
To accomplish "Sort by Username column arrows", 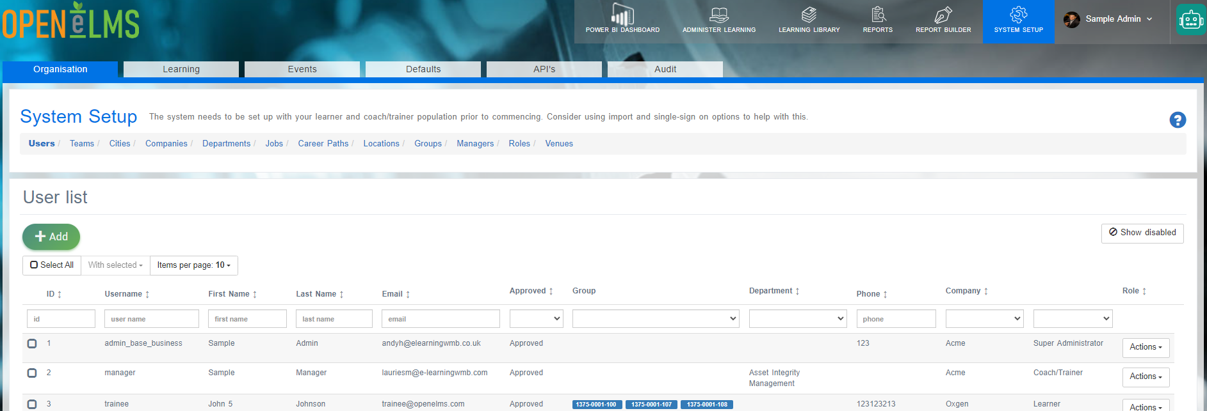I will [x=147, y=295].
